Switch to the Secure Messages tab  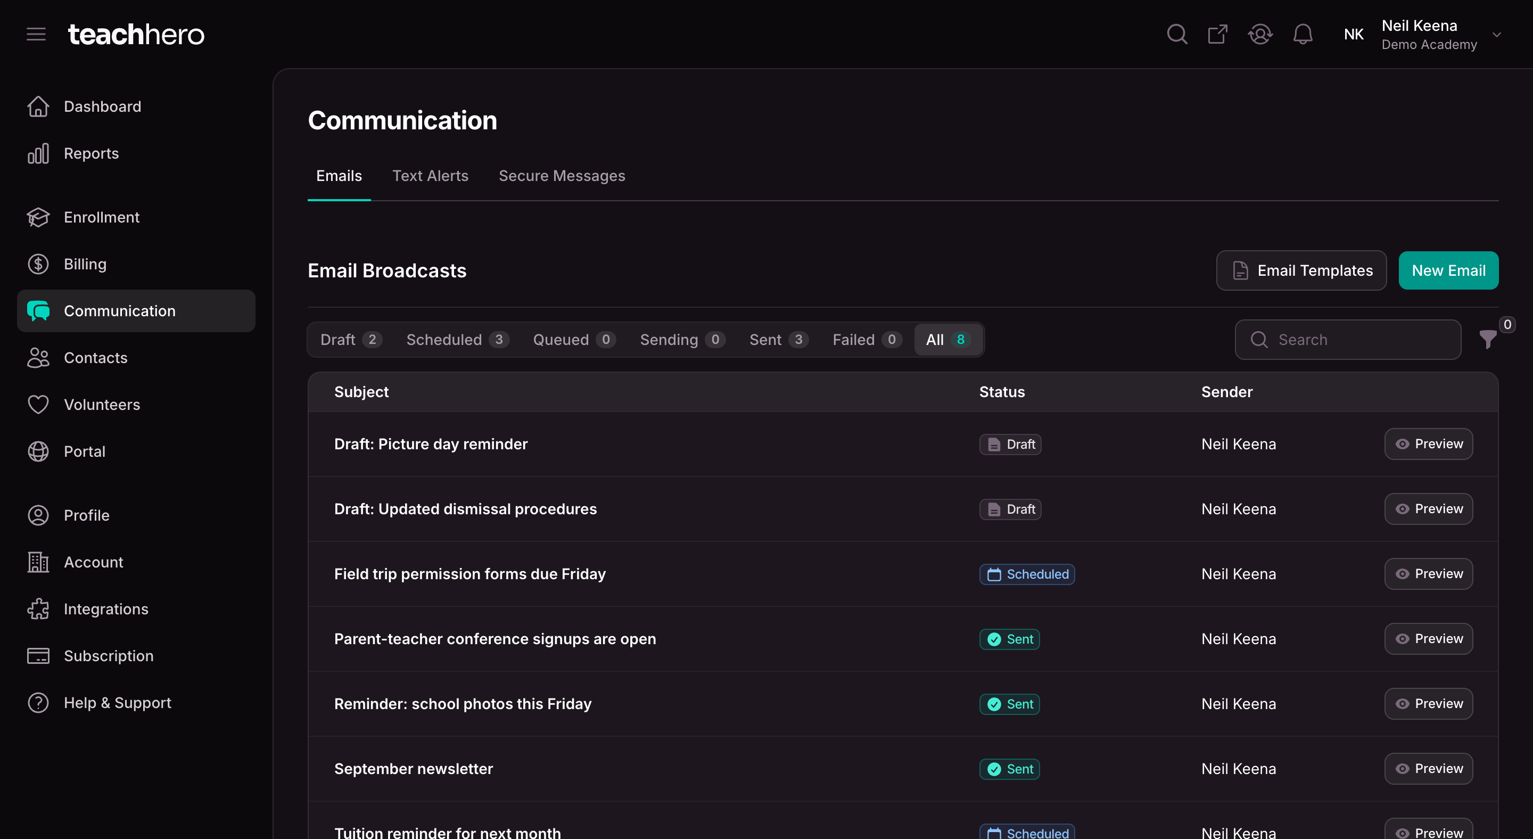(x=562, y=176)
